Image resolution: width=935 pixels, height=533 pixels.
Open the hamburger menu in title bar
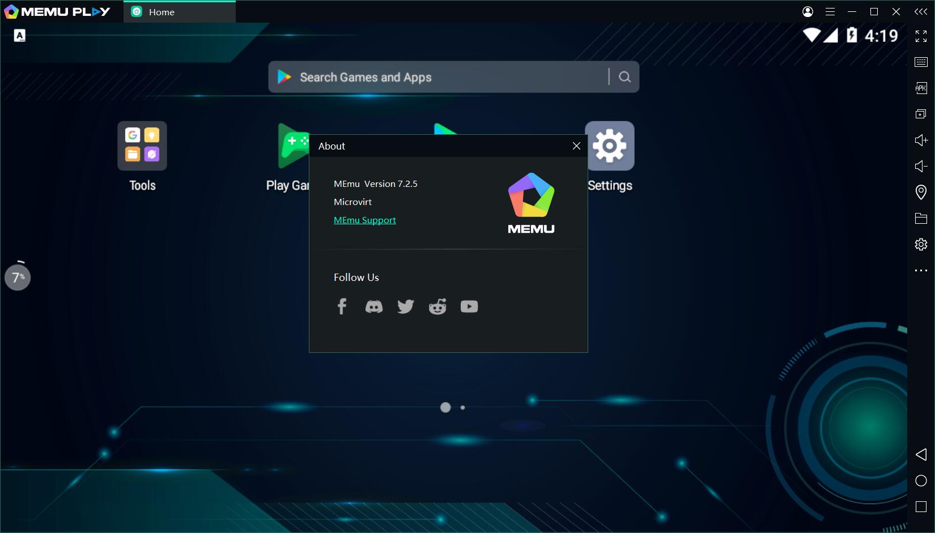(x=830, y=11)
